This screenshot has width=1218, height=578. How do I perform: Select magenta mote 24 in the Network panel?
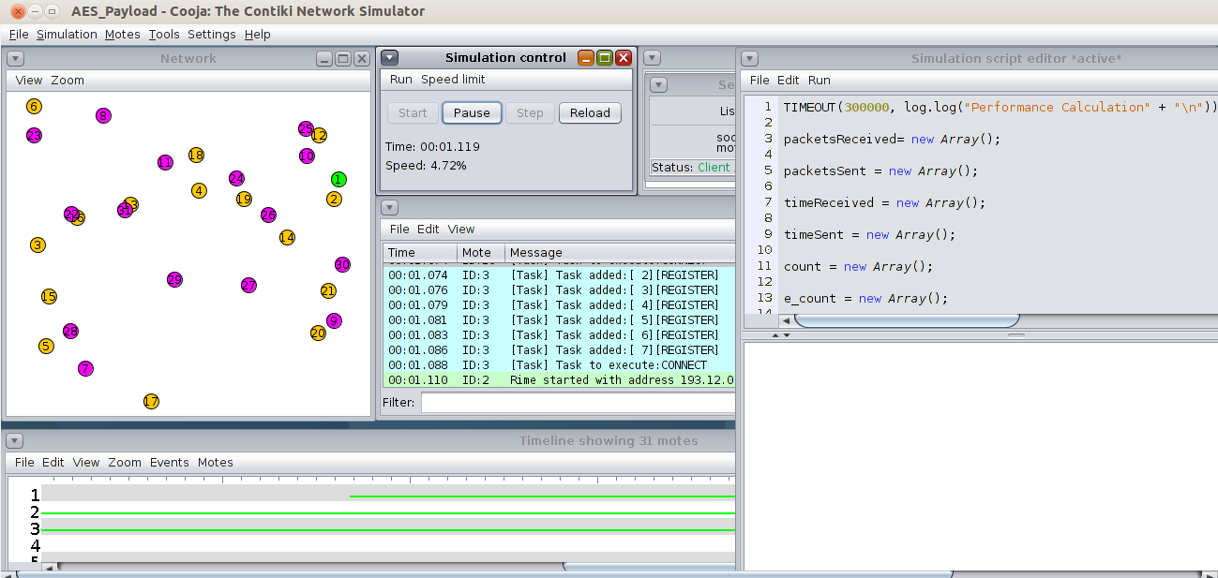pos(236,178)
